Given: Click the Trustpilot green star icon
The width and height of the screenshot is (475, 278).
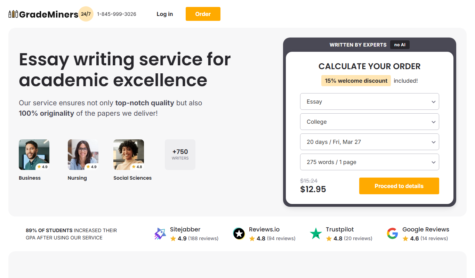Looking at the screenshot, I should [x=316, y=234].
